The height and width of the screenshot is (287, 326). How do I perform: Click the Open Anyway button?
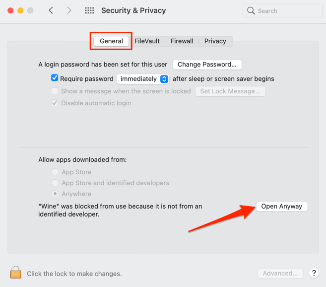[282, 207]
